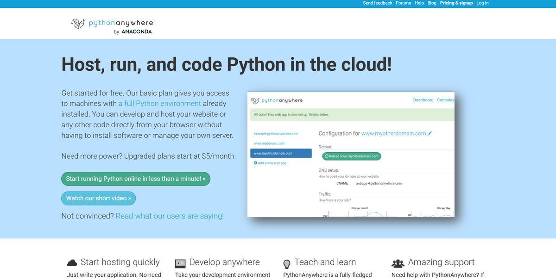The height and width of the screenshot is (279, 556).
Task: Click the dashboard screenshot preview image
Action: (x=351, y=154)
